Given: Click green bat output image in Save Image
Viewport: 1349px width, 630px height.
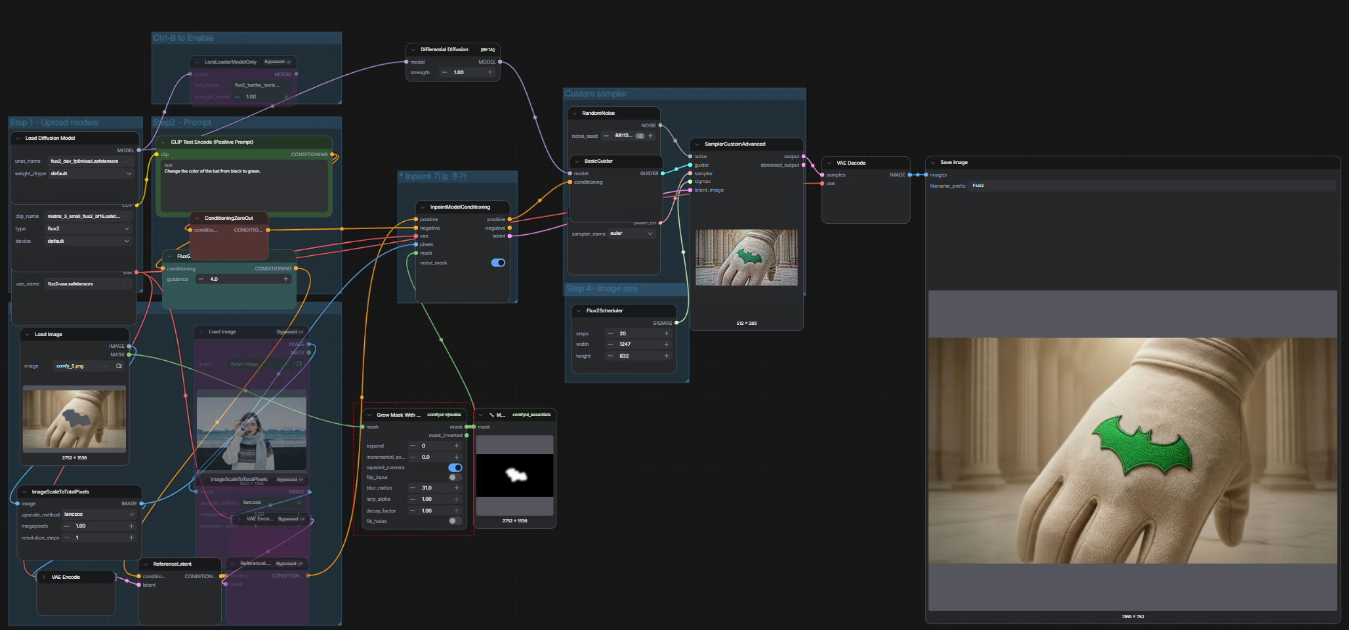Looking at the screenshot, I should click(x=1132, y=451).
